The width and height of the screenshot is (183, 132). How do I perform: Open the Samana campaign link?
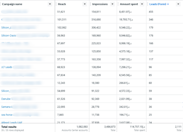pos(6,107)
